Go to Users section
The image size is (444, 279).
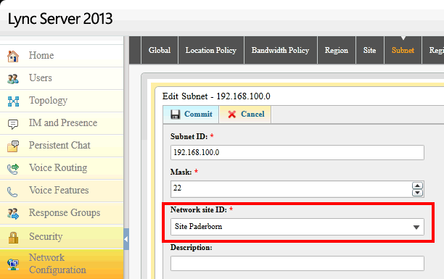pos(62,78)
